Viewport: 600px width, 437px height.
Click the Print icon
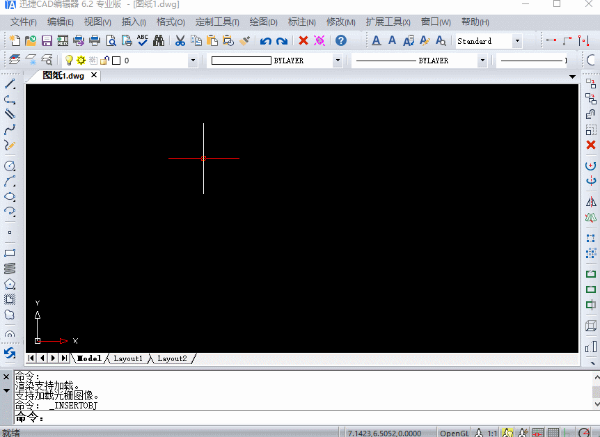point(95,40)
